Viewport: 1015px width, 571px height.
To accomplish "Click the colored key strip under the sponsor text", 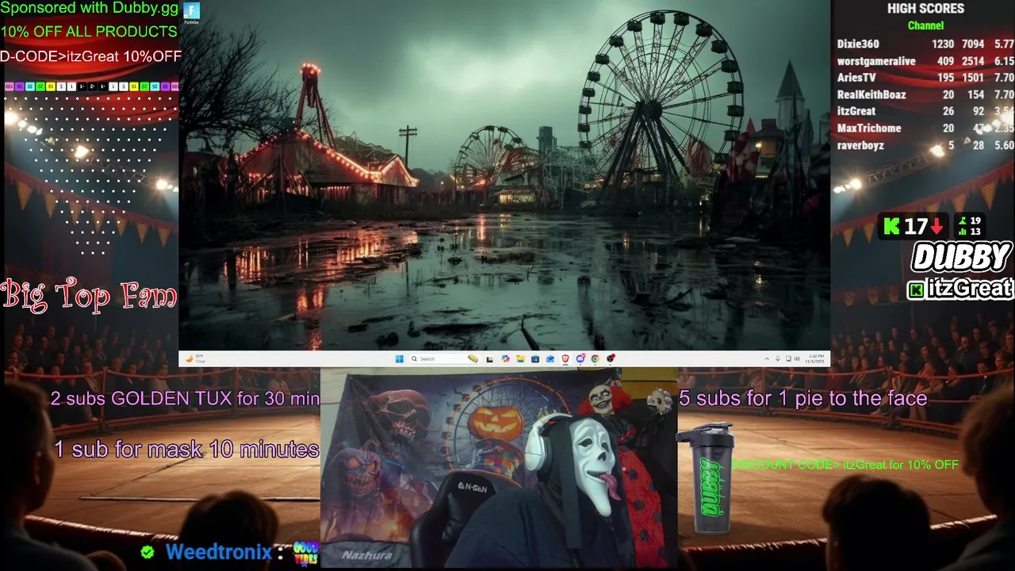I will [x=91, y=86].
